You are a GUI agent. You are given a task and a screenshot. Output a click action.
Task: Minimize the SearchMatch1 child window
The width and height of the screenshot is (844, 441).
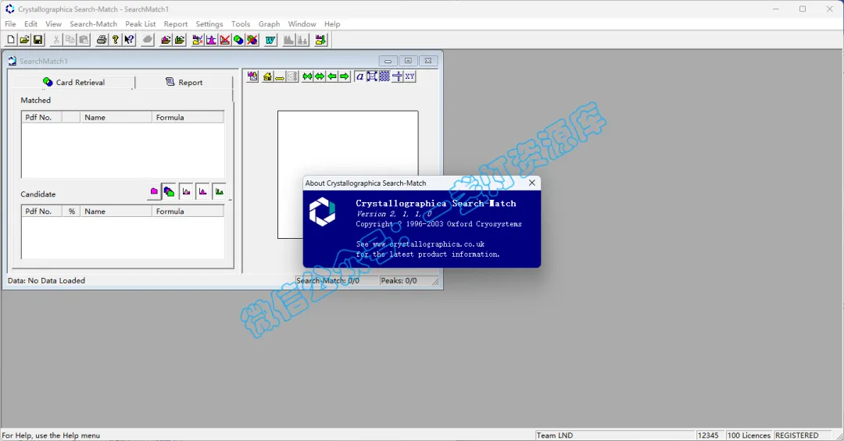point(388,61)
